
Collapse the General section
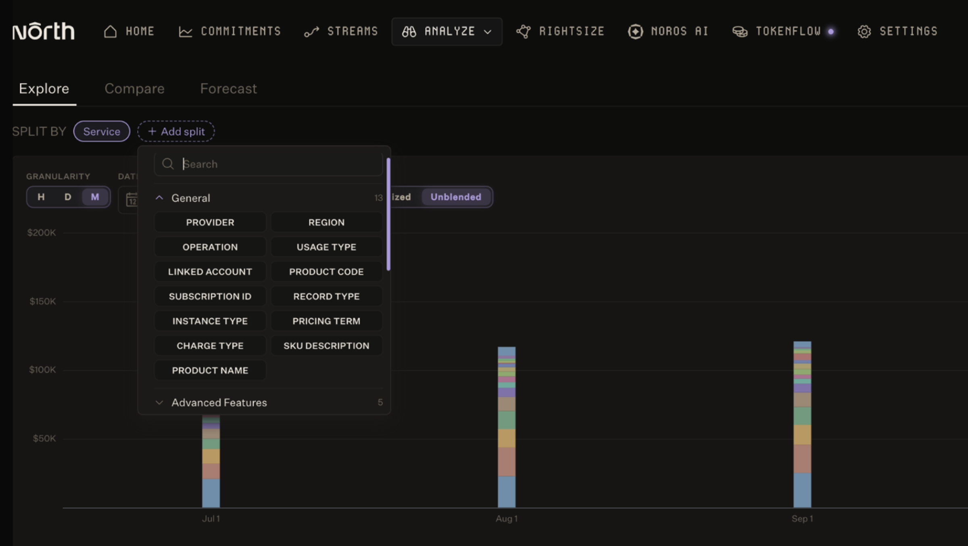coord(159,198)
